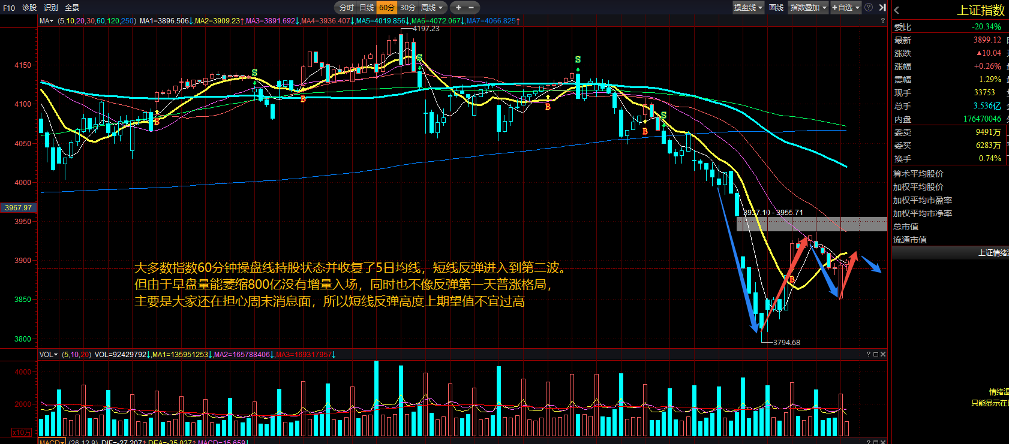The width and height of the screenshot is (1009, 444).
Task: Open the 诊股 menu item
Action: point(29,8)
